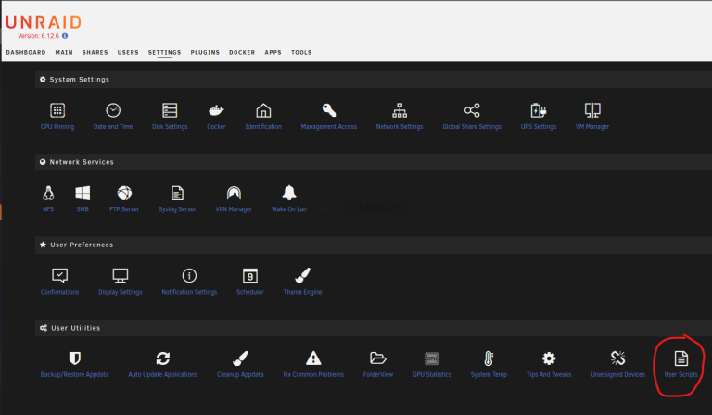Open Network Settings icon
Viewport: 712px width, 415px height.
coord(400,110)
